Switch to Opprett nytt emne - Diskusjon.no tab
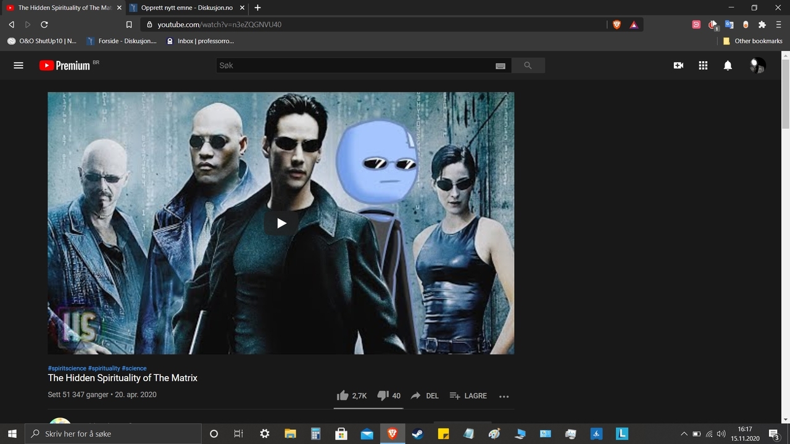Image resolution: width=790 pixels, height=444 pixels. coord(187,7)
